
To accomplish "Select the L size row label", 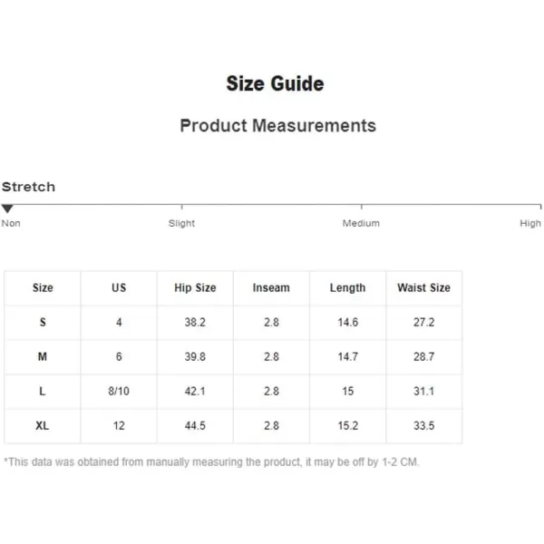I will tap(43, 392).
